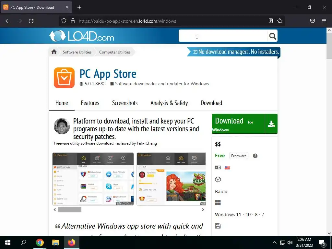Viewport: 332px width, 249px height.
Task: Click the reviewer's avatar photo
Action: 62,126
